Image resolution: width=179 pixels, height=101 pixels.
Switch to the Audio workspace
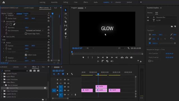(96, 2)
